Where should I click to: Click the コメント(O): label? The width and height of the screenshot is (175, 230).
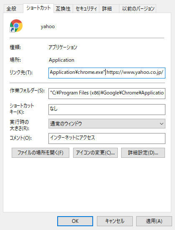(20, 138)
